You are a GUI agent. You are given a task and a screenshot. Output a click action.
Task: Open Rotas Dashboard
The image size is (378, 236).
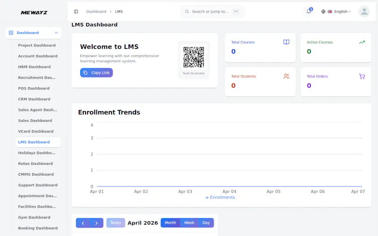coord(35,164)
